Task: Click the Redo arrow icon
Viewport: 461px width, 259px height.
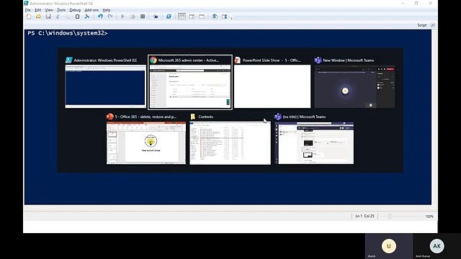Action: coord(110,17)
